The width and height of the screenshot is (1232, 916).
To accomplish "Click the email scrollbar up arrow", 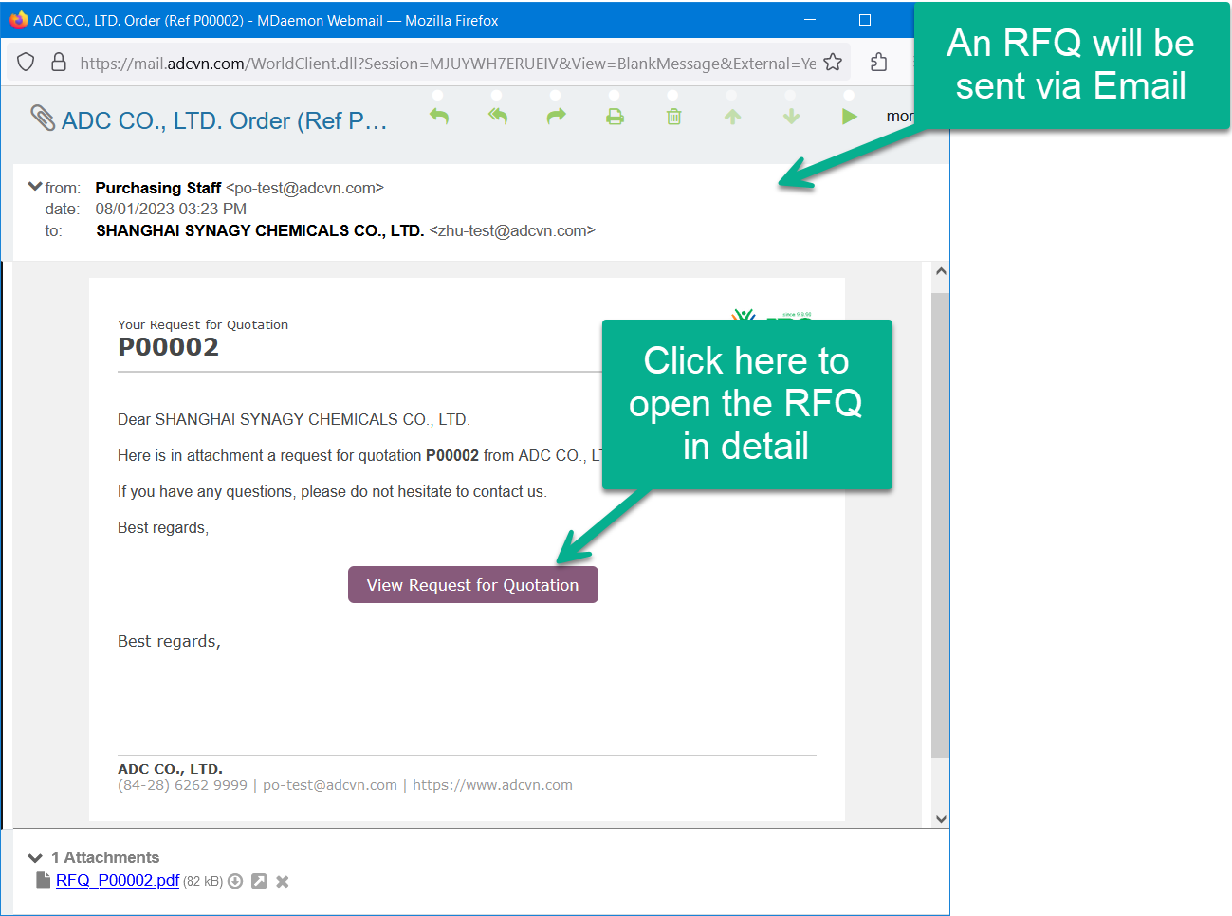I will (941, 271).
